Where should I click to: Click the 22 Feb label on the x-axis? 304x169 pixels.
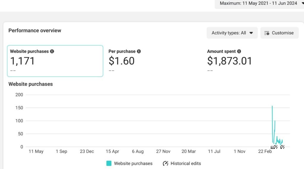click(265, 152)
